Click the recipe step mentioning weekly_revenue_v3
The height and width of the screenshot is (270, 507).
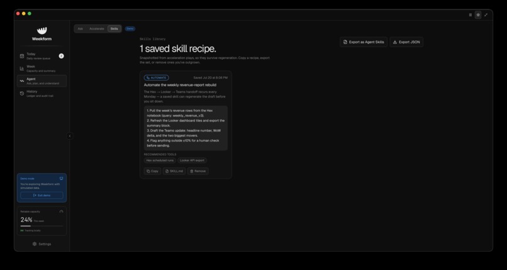pos(180,113)
